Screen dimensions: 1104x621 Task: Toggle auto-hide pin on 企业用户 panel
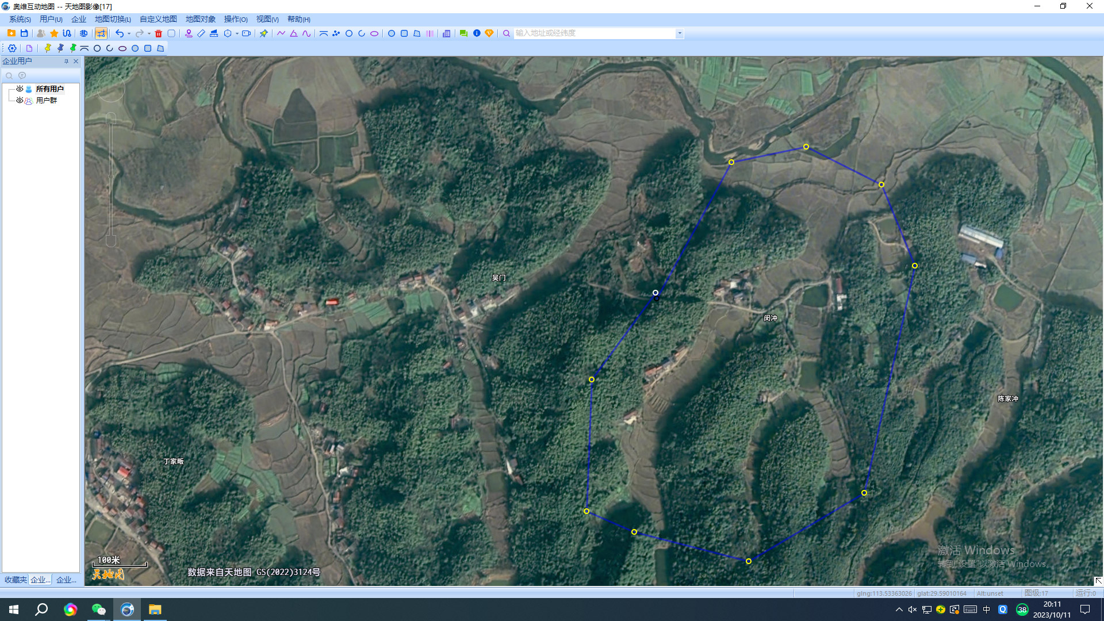click(66, 61)
